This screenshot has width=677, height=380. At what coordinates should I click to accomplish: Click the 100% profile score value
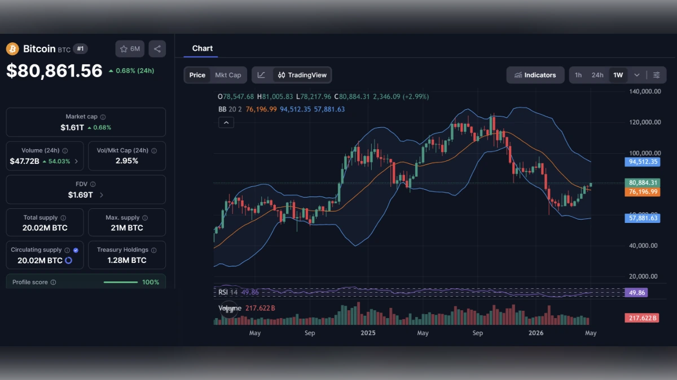151,282
